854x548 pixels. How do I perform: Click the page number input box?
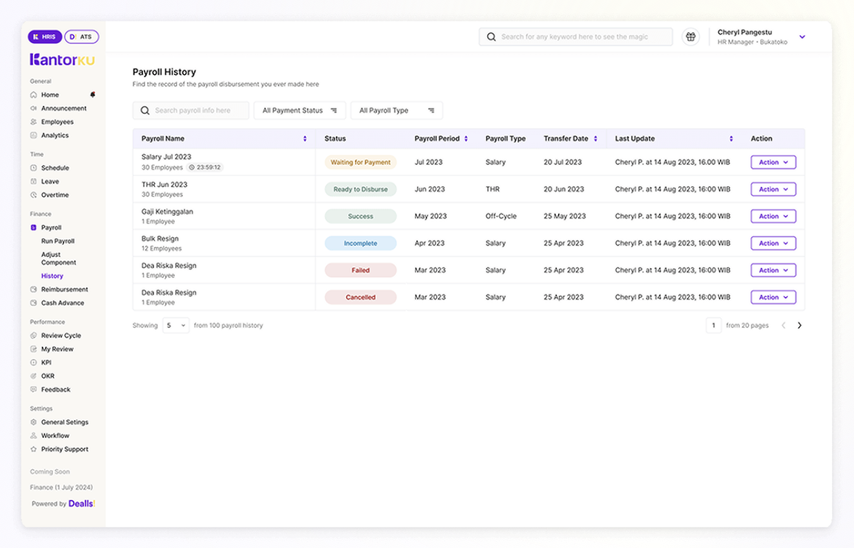click(714, 326)
